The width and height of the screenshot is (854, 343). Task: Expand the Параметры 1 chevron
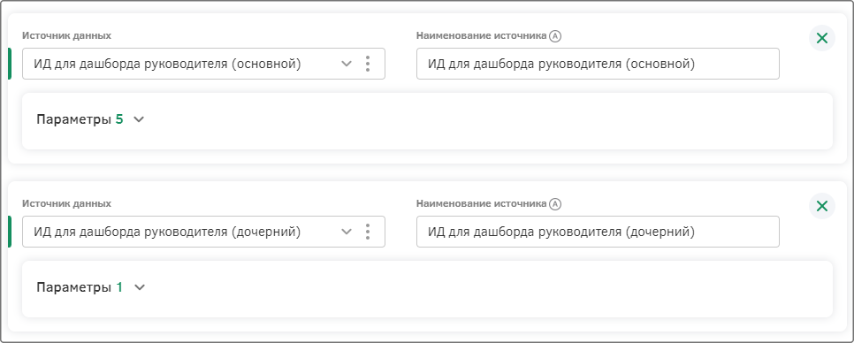coord(140,287)
